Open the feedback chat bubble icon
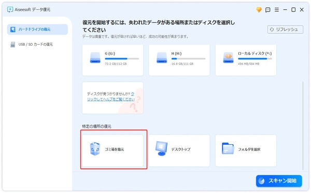The width and height of the screenshot is (311, 193). 268,10
